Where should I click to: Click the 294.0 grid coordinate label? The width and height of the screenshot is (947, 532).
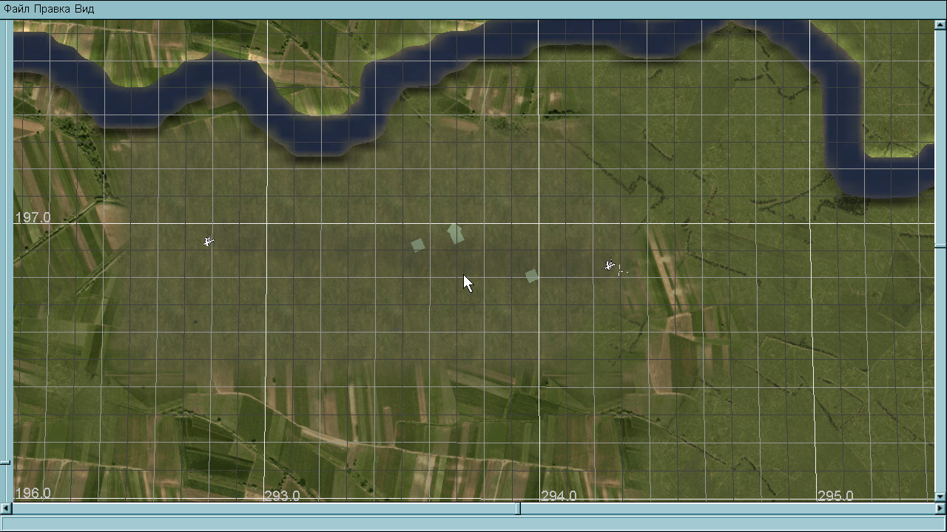coord(559,496)
